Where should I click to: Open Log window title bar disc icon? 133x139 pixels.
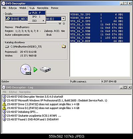4,87
